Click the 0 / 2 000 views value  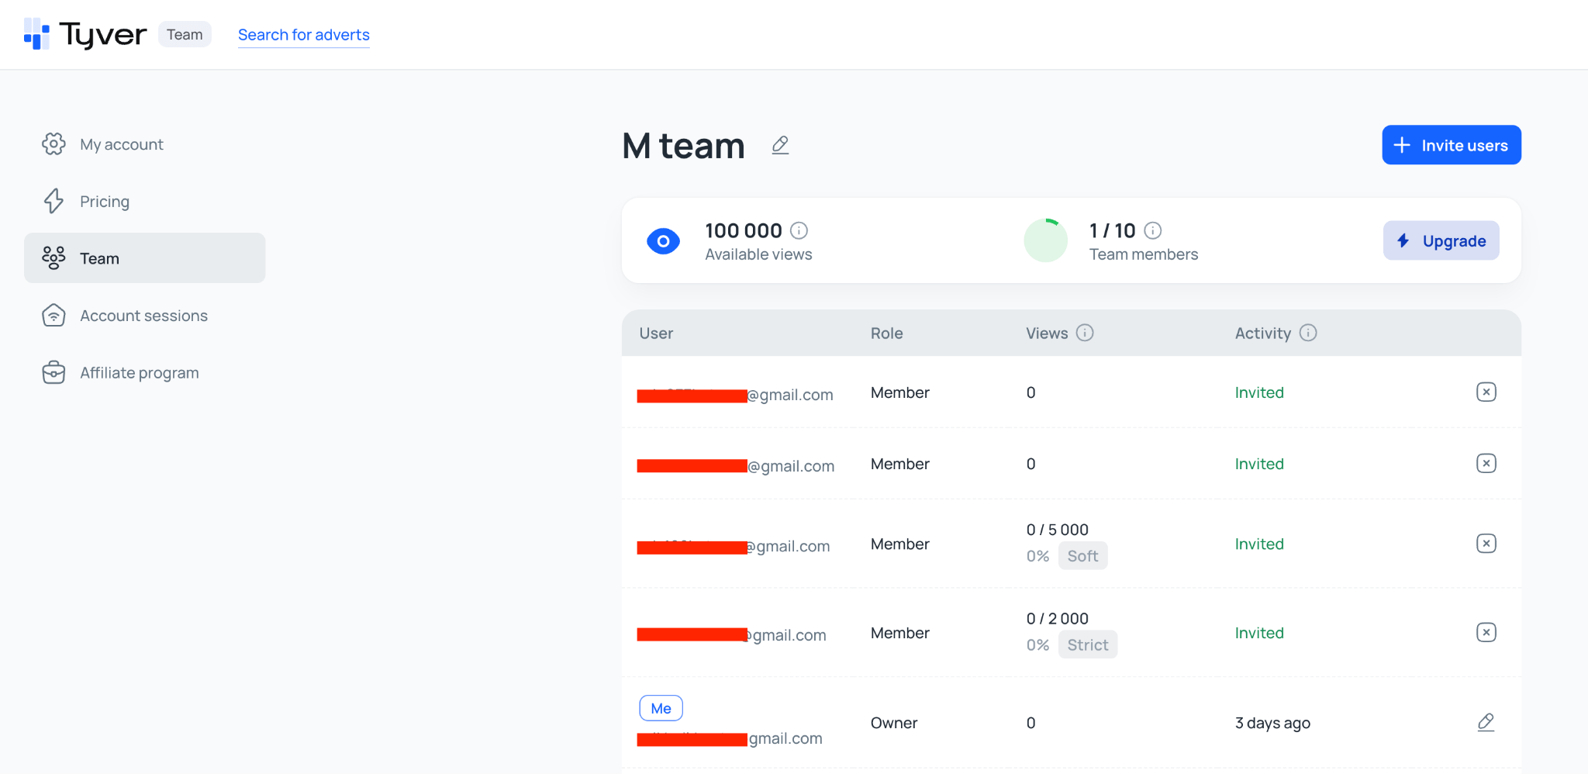coord(1057,619)
